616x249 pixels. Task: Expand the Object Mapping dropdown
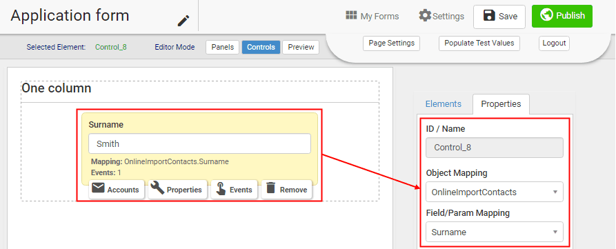tap(495, 192)
